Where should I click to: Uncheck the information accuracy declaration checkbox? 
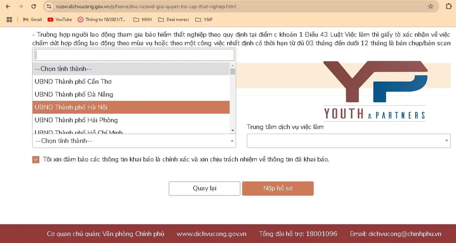coord(36,160)
